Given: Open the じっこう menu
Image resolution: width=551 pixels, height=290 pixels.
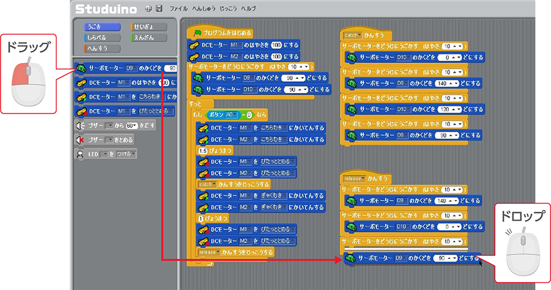Looking at the screenshot, I should tap(227, 9).
